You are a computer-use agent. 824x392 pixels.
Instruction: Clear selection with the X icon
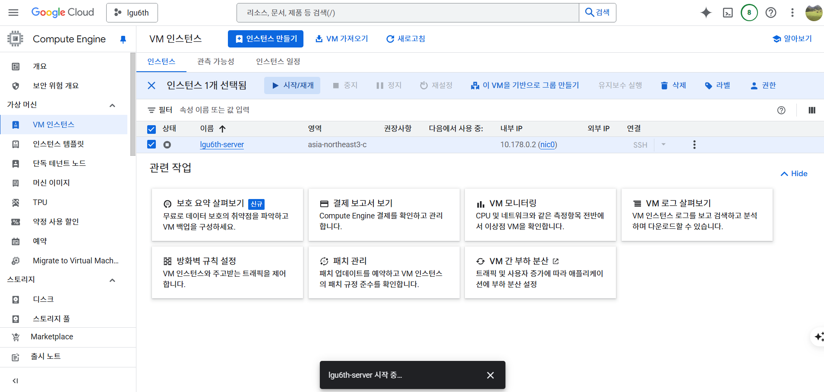pos(152,85)
